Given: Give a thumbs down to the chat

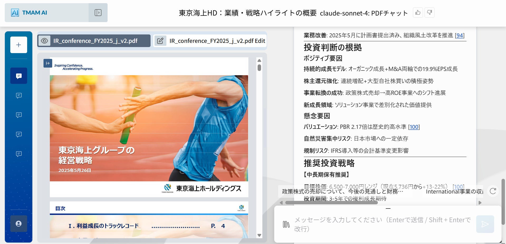Looking at the screenshot, I should (430, 12).
